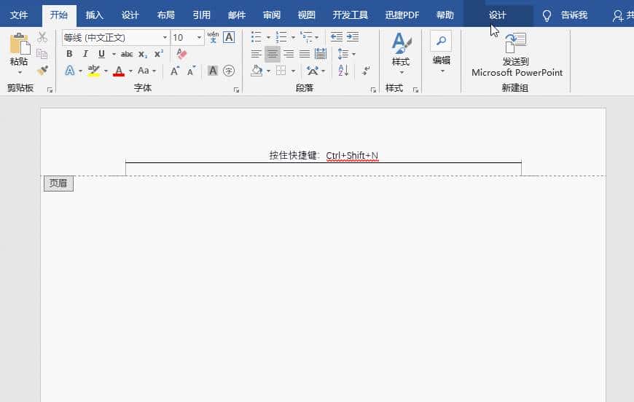Image resolution: width=634 pixels, height=402 pixels.
Task: Apply red font color
Action: tap(119, 71)
